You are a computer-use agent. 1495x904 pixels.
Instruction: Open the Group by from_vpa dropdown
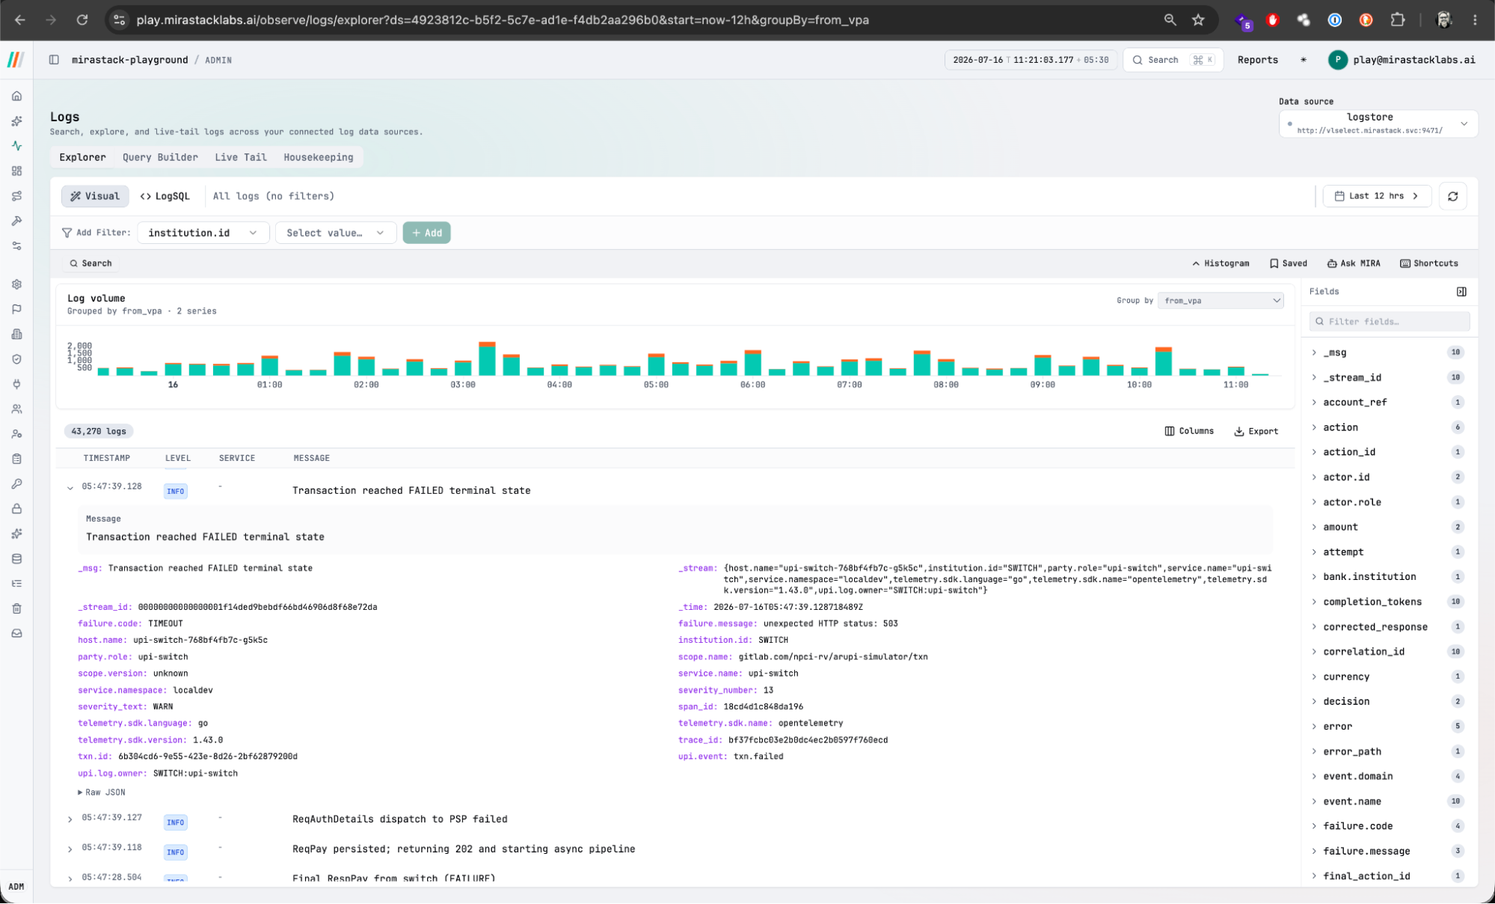(1221, 301)
